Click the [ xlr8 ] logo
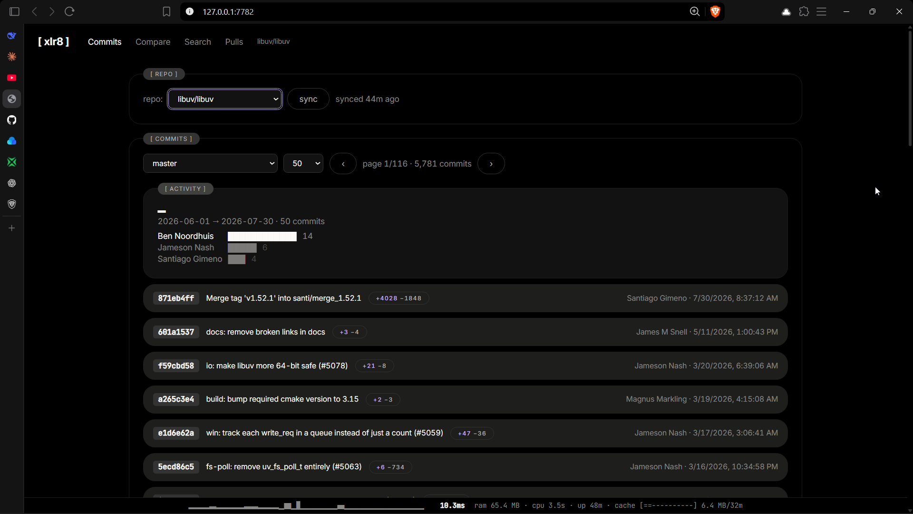 pos(54,41)
